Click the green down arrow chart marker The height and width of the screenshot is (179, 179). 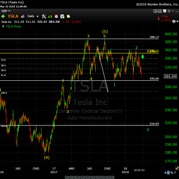pyautogui.click(x=143, y=57)
